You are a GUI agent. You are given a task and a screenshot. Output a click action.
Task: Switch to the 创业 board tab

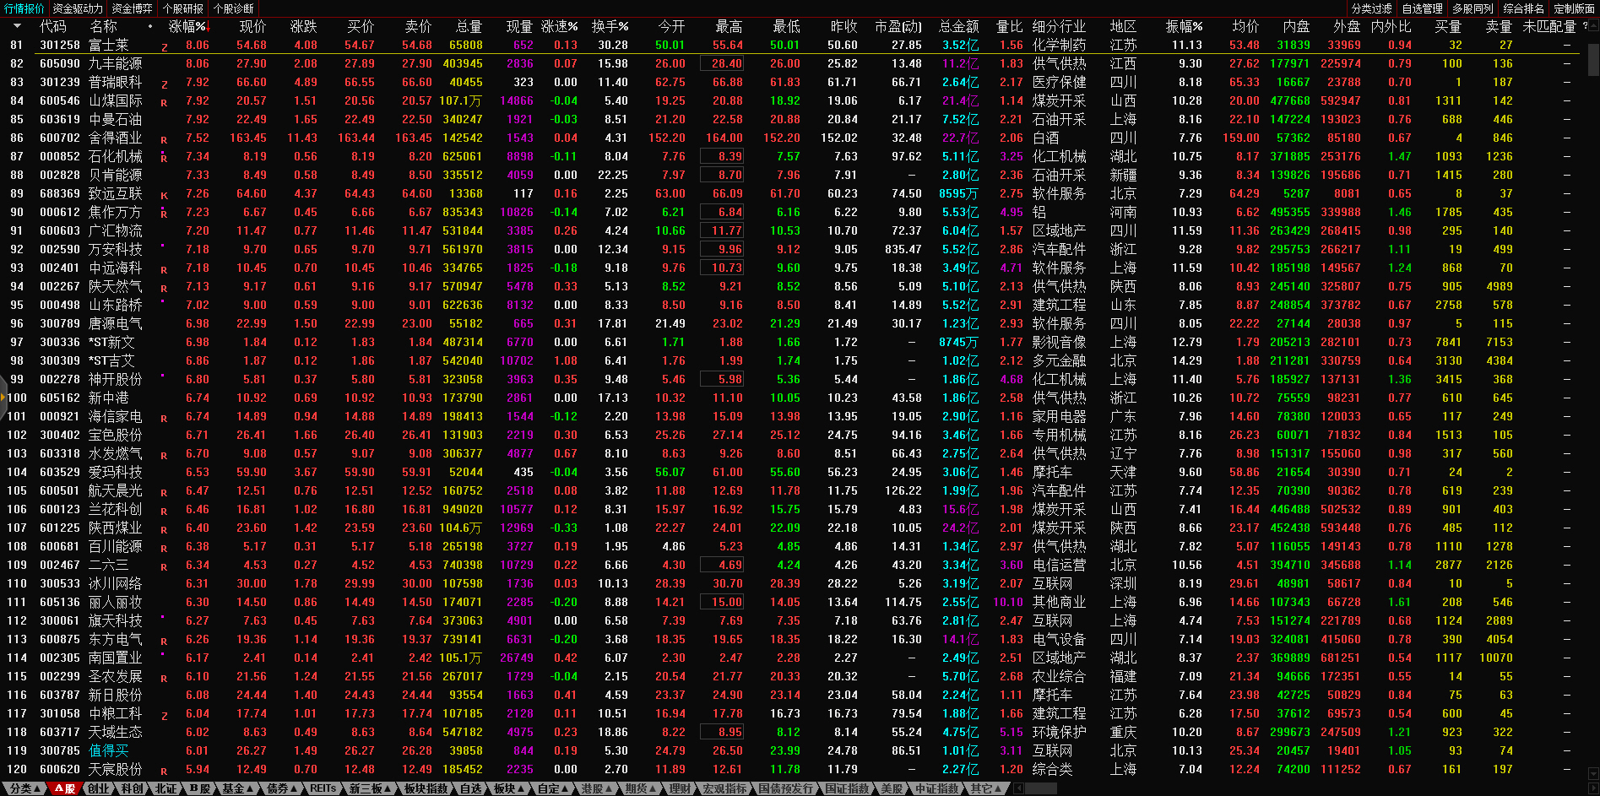pyautogui.click(x=99, y=788)
